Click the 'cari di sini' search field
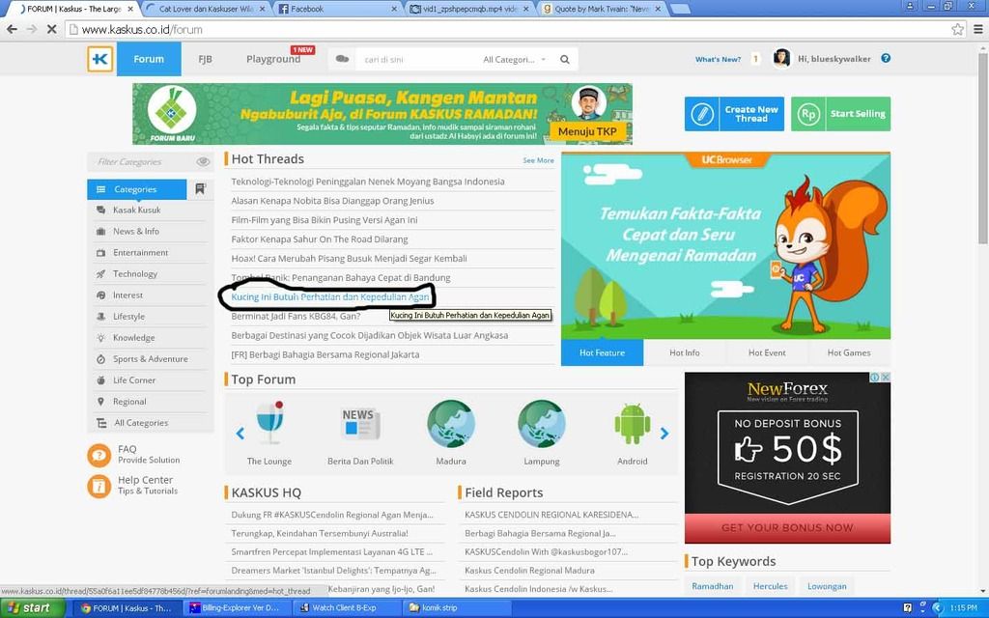 click(415, 60)
